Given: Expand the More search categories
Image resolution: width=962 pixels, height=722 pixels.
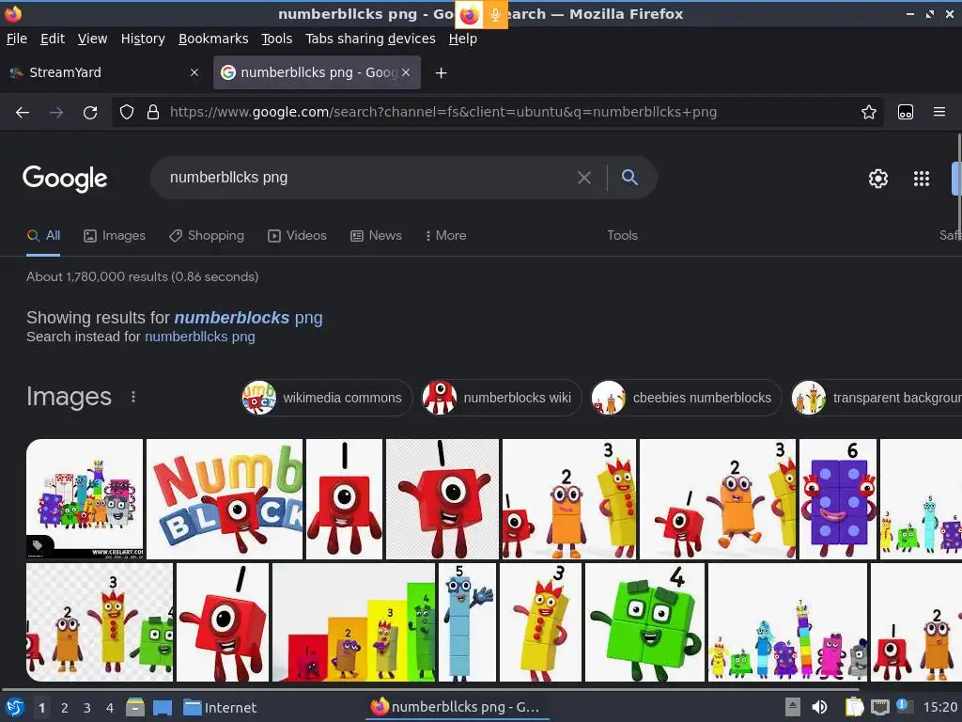Looking at the screenshot, I should (x=446, y=236).
